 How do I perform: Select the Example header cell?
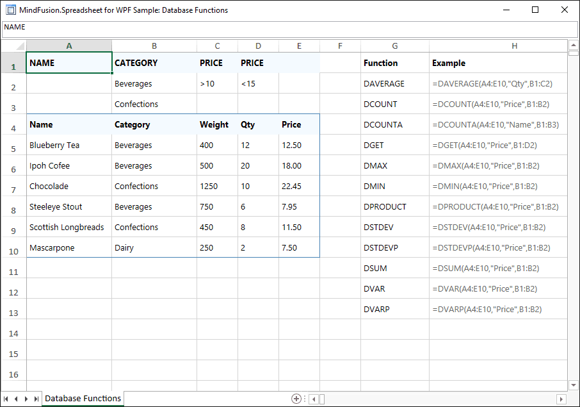[498, 63]
